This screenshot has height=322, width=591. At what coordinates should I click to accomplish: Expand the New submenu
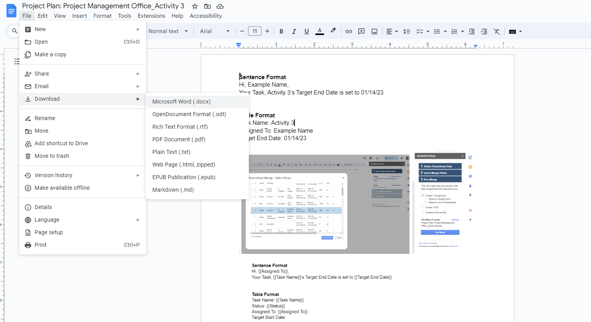point(83,29)
